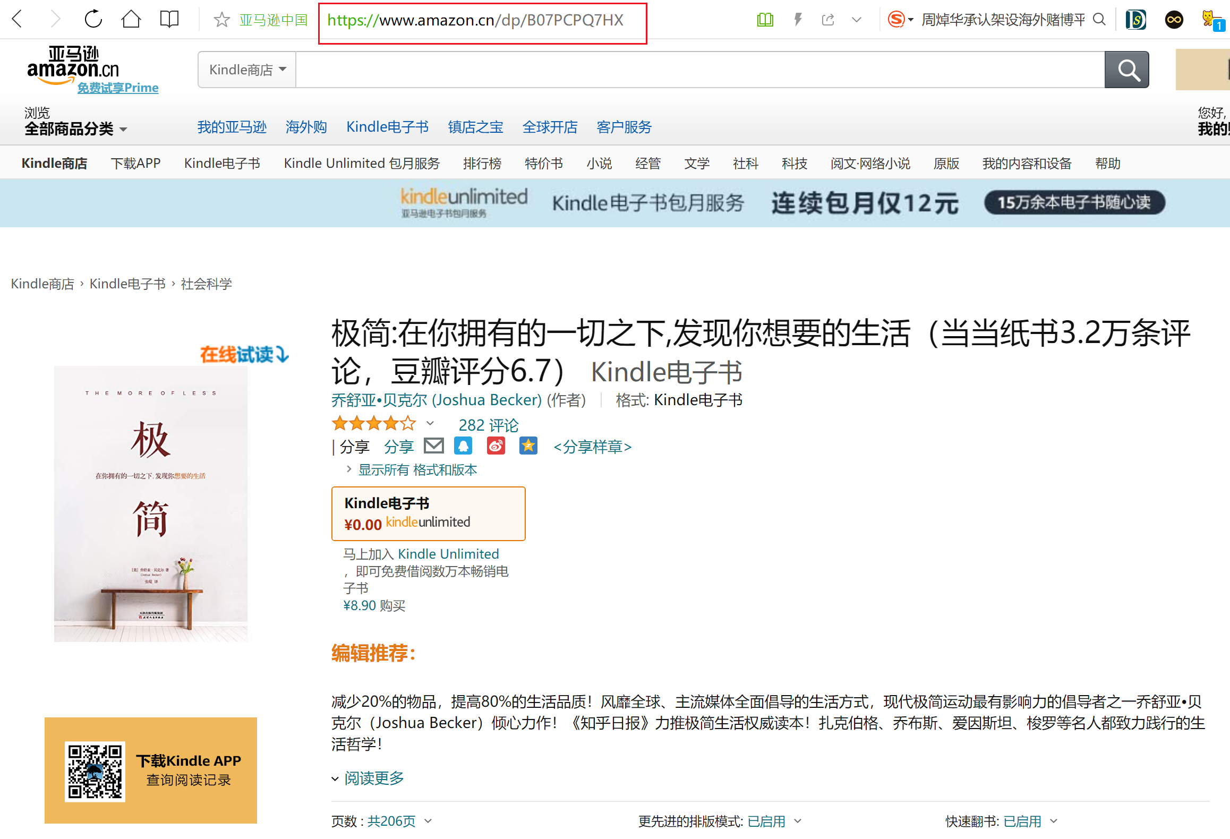
Task: Click the cat icon with notification badge
Action: pyautogui.click(x=1209, y=20)
